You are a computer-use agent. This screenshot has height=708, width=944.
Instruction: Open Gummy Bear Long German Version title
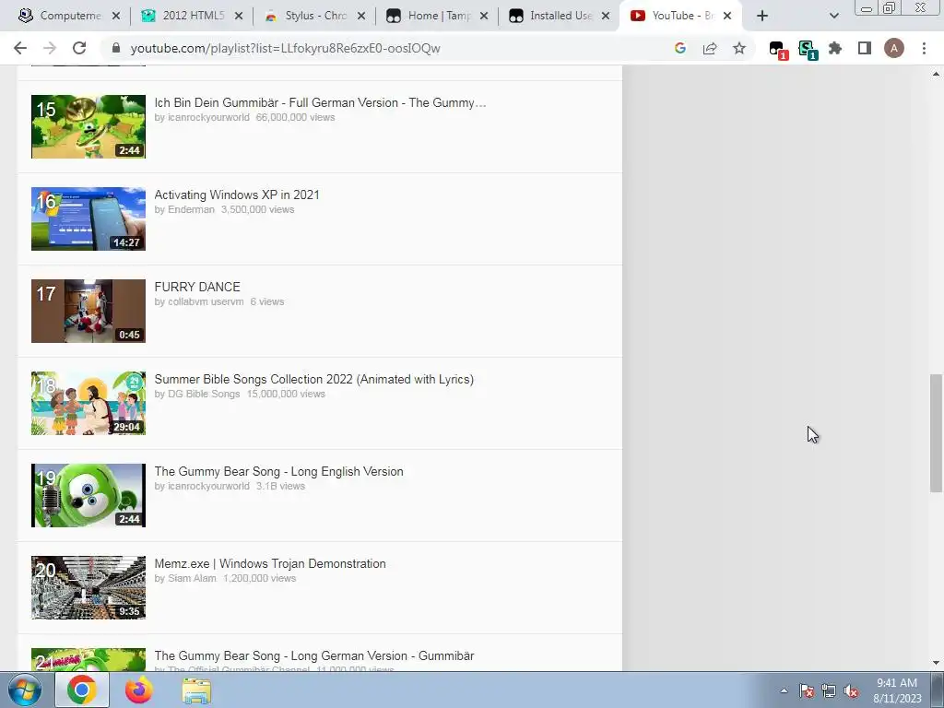313,655
